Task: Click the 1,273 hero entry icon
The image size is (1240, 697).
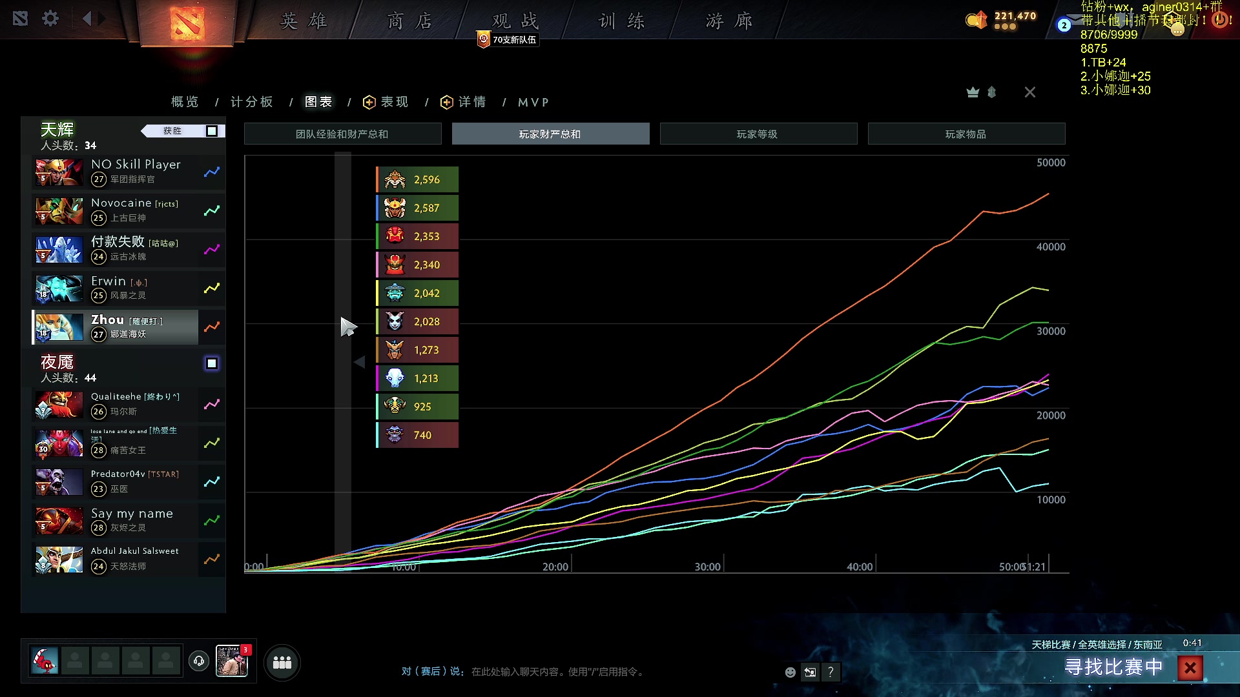Action: (395, 350)
